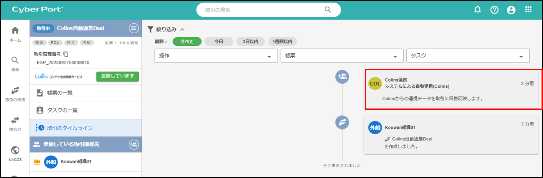This screenshot has height=178, width=543.
Task: Open the notifications bell icon
Action: pos(477,10)
